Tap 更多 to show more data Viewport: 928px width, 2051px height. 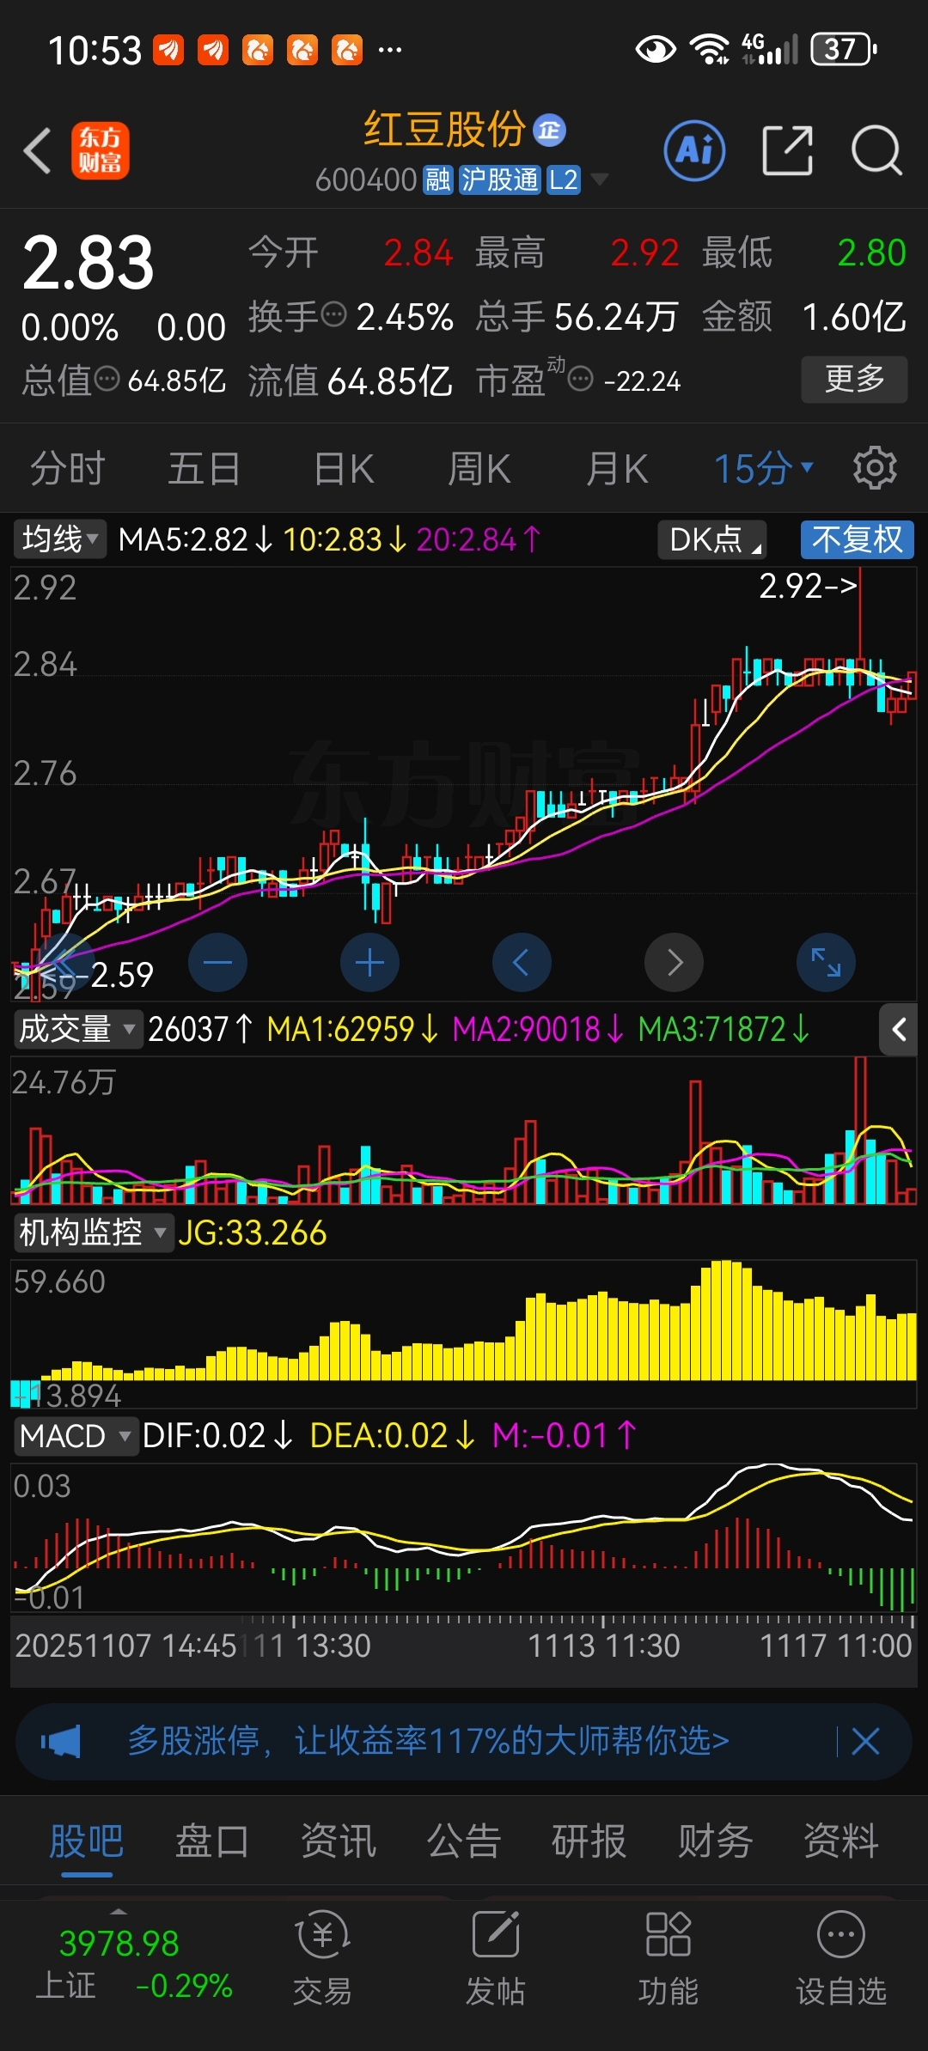tap(854, 379)
